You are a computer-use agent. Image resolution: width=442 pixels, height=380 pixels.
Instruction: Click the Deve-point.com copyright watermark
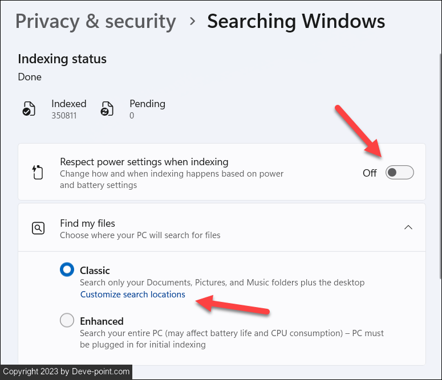click(66, 372)
